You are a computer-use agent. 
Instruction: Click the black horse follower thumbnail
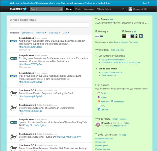(x=132, y=36)
